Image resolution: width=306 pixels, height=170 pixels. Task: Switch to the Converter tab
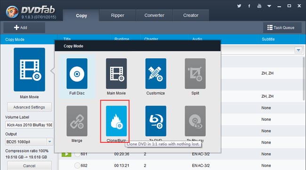[x=154, y=15]
